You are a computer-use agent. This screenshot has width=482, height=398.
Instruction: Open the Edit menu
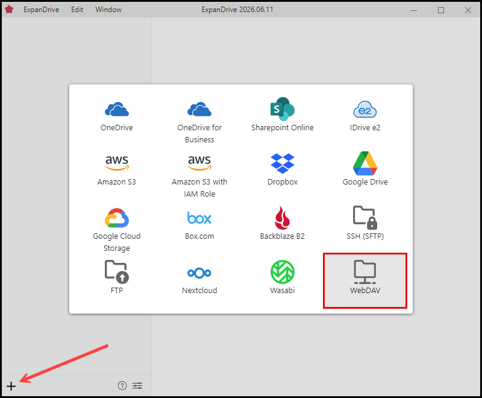coord(77,10)
